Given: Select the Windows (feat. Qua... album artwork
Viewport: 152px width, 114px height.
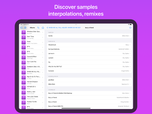Looking at the screenshot, I should pyautogui.click(x=24, y=32).
